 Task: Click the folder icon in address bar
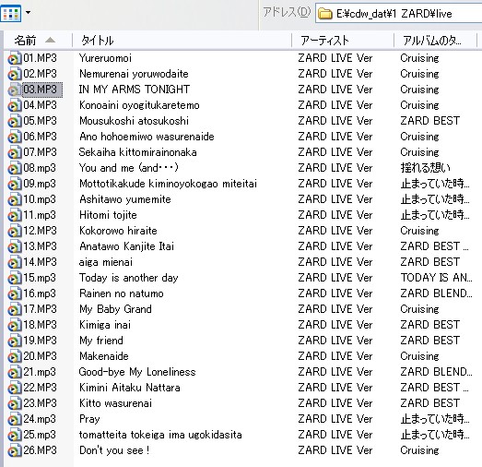tap(325, 14)
